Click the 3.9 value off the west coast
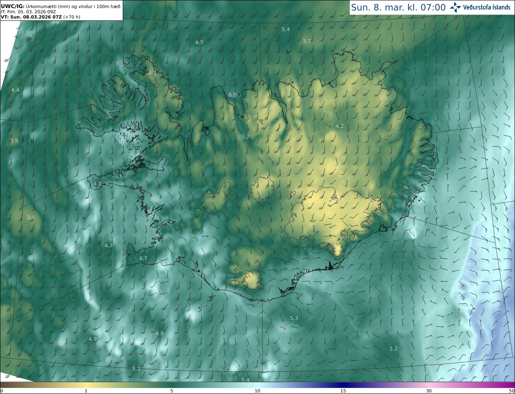This screenshot has height=394, width=515. (14, 141)
